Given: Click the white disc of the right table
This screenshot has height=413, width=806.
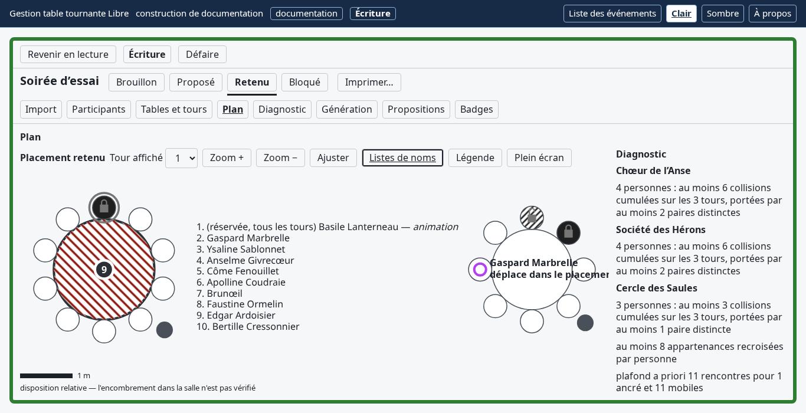Looking at the screenshot, I should (x=532, y=270).
